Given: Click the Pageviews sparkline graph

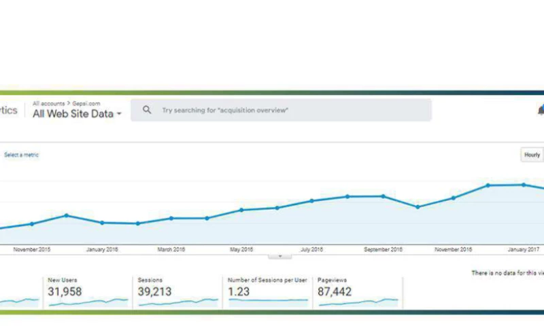Looking at the screenshot, I should pyautogui.click(x=358, y=301).
